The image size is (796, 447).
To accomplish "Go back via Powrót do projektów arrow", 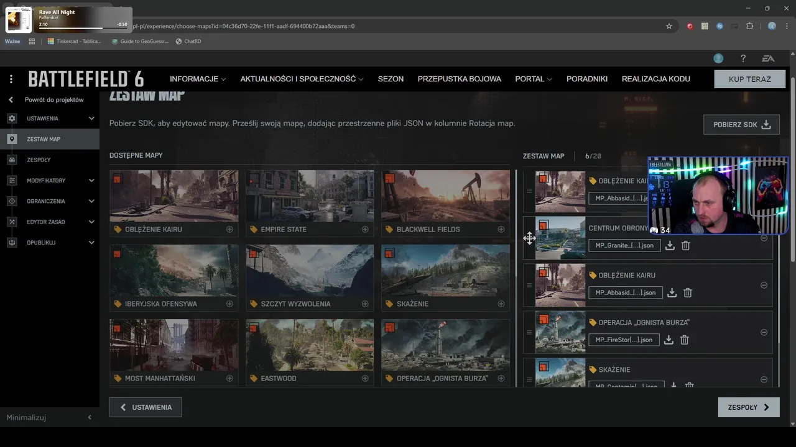I will [11, 99].
